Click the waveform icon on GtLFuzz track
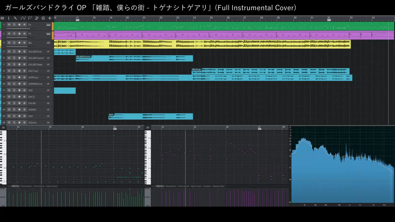The image size is (395, 222). click(48, 71)
